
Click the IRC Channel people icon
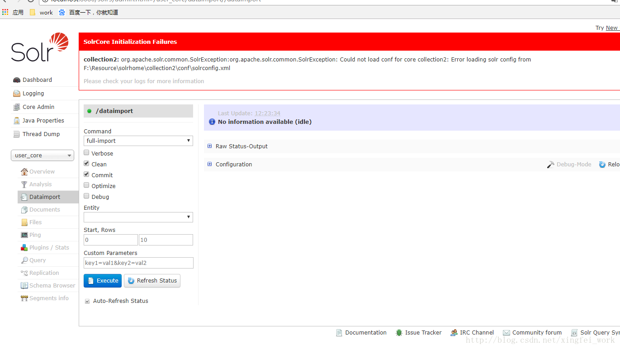pos(454,333)
